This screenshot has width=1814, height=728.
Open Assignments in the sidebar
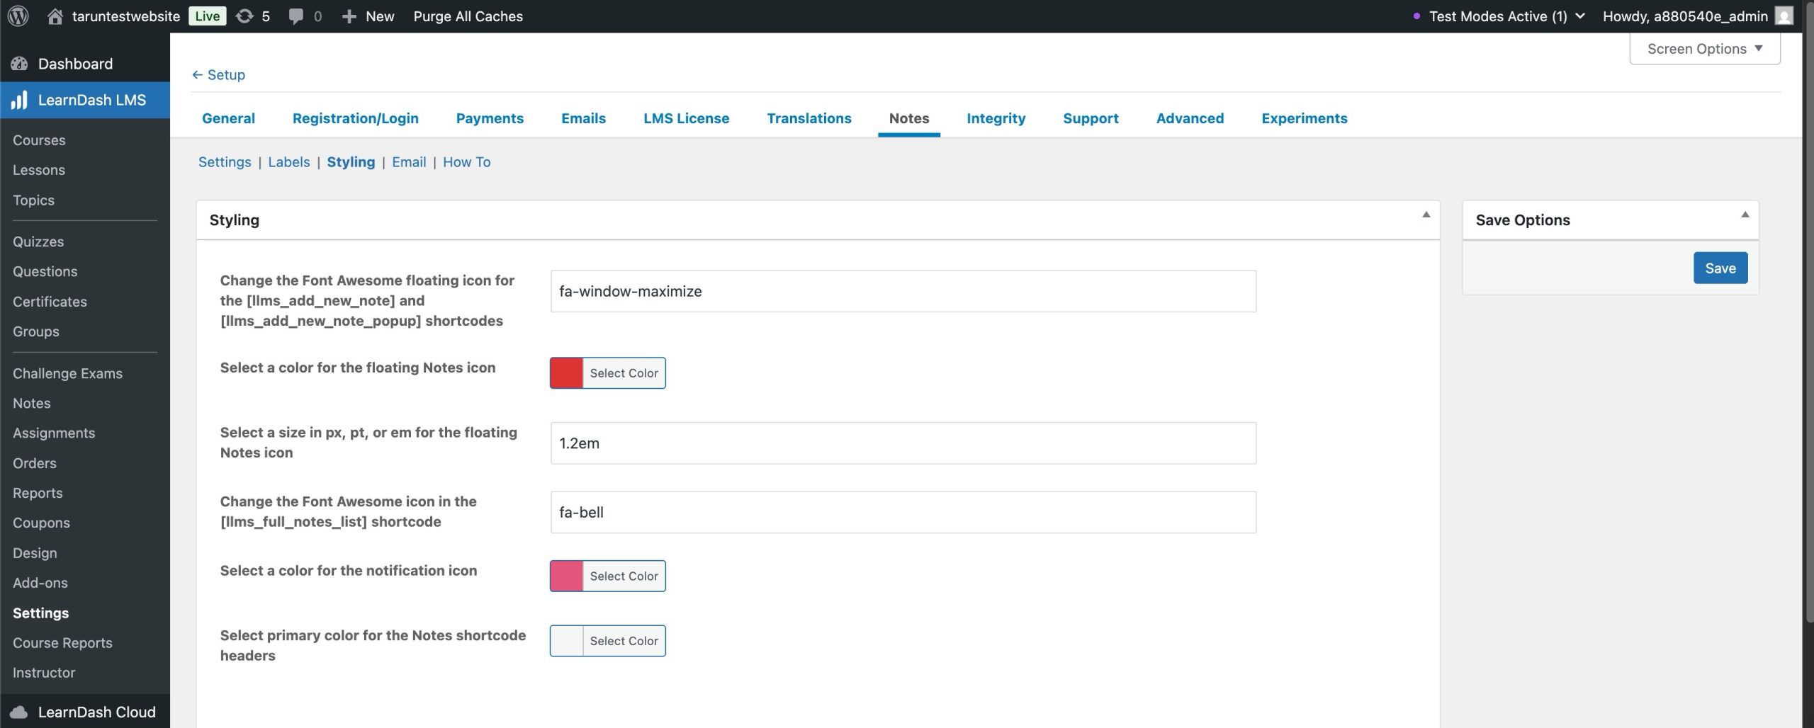[x=54, y=433]
